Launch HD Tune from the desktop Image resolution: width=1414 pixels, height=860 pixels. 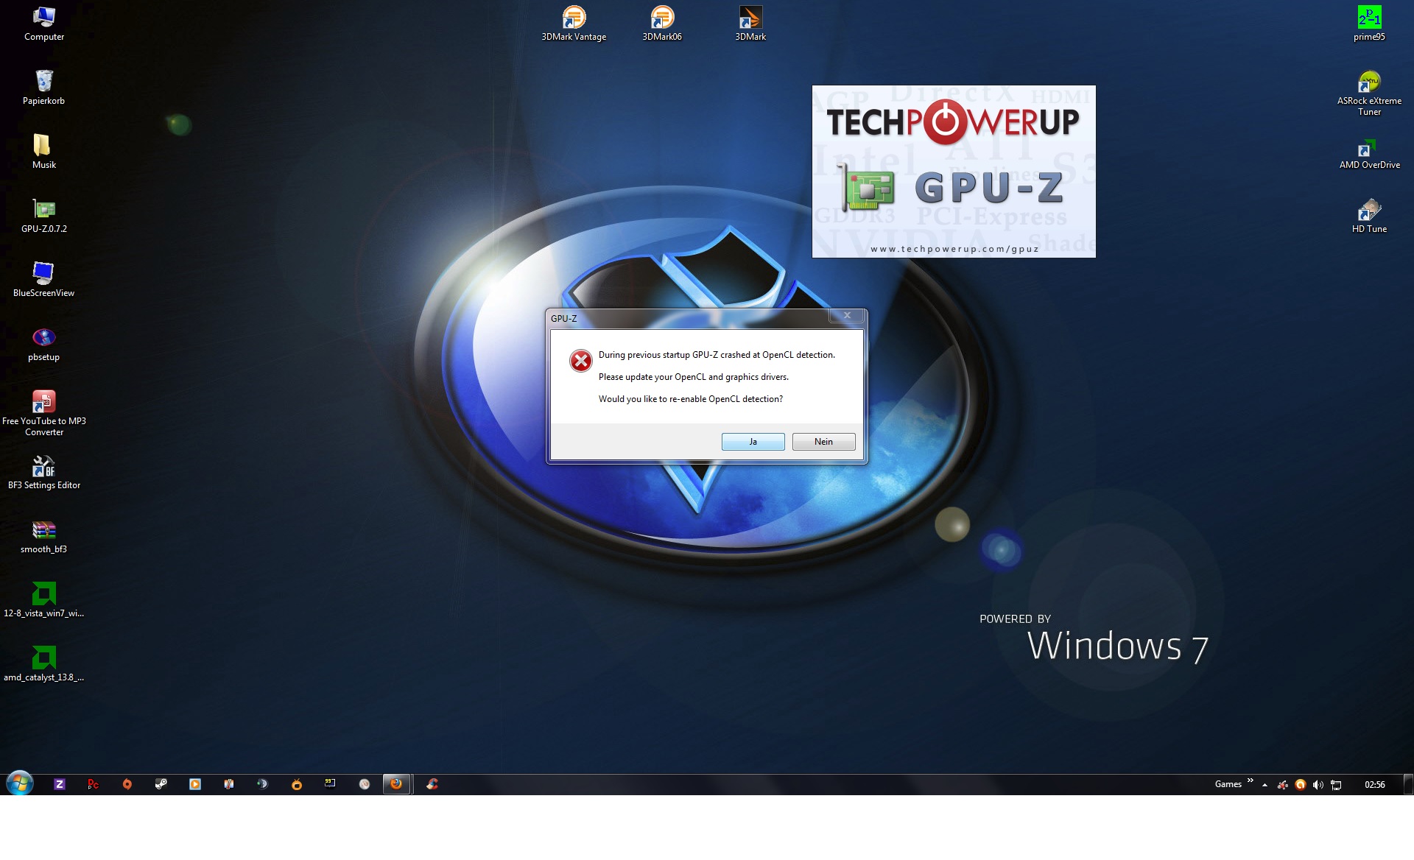pyautogui.click(x=1369, y=211)
